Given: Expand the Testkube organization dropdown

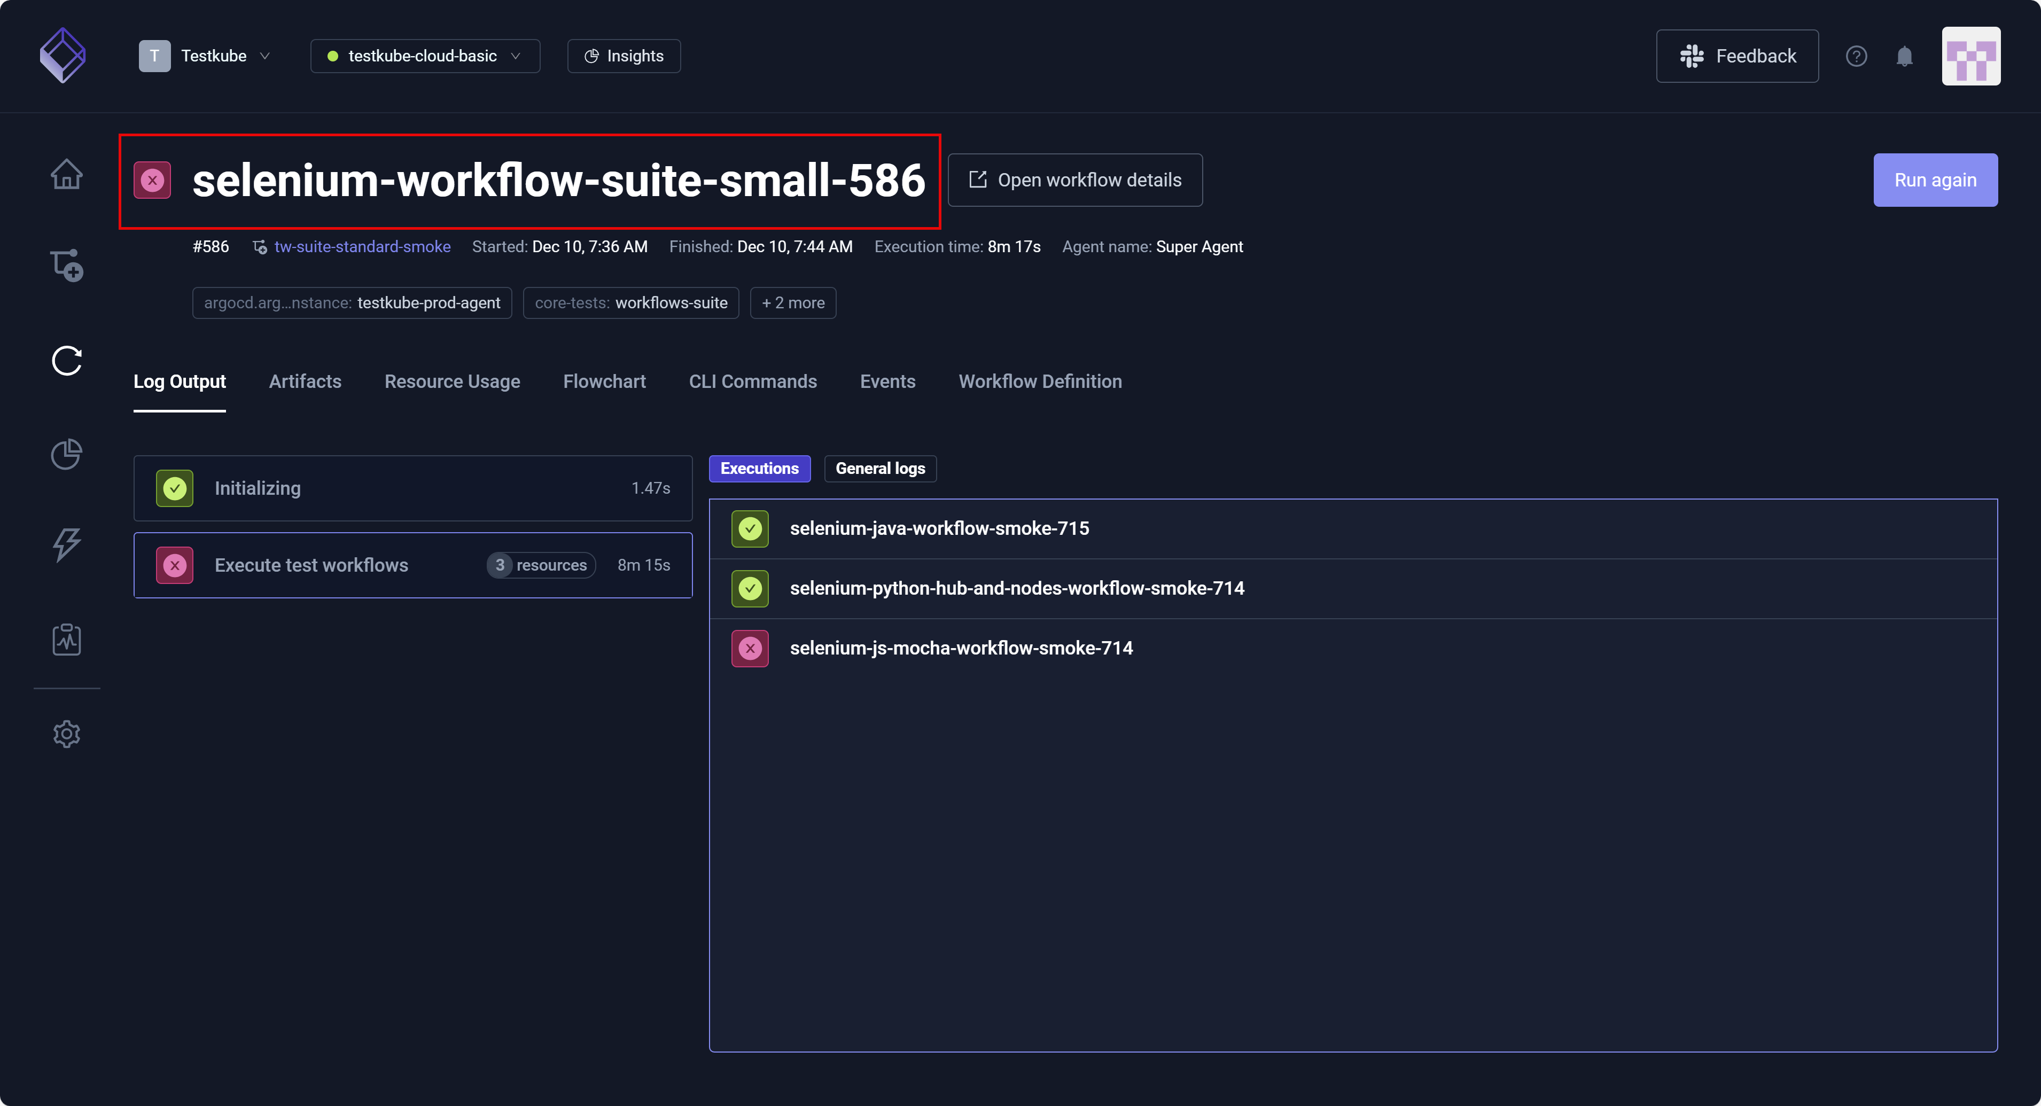Looking at the screenshot, I should coord(205,56).
